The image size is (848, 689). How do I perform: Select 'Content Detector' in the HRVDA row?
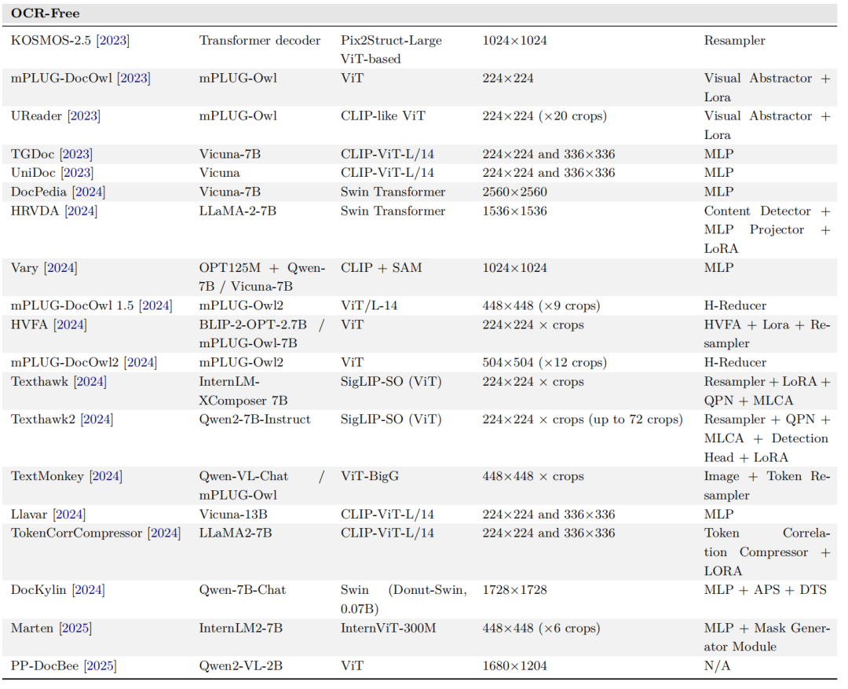coord(757,211)
